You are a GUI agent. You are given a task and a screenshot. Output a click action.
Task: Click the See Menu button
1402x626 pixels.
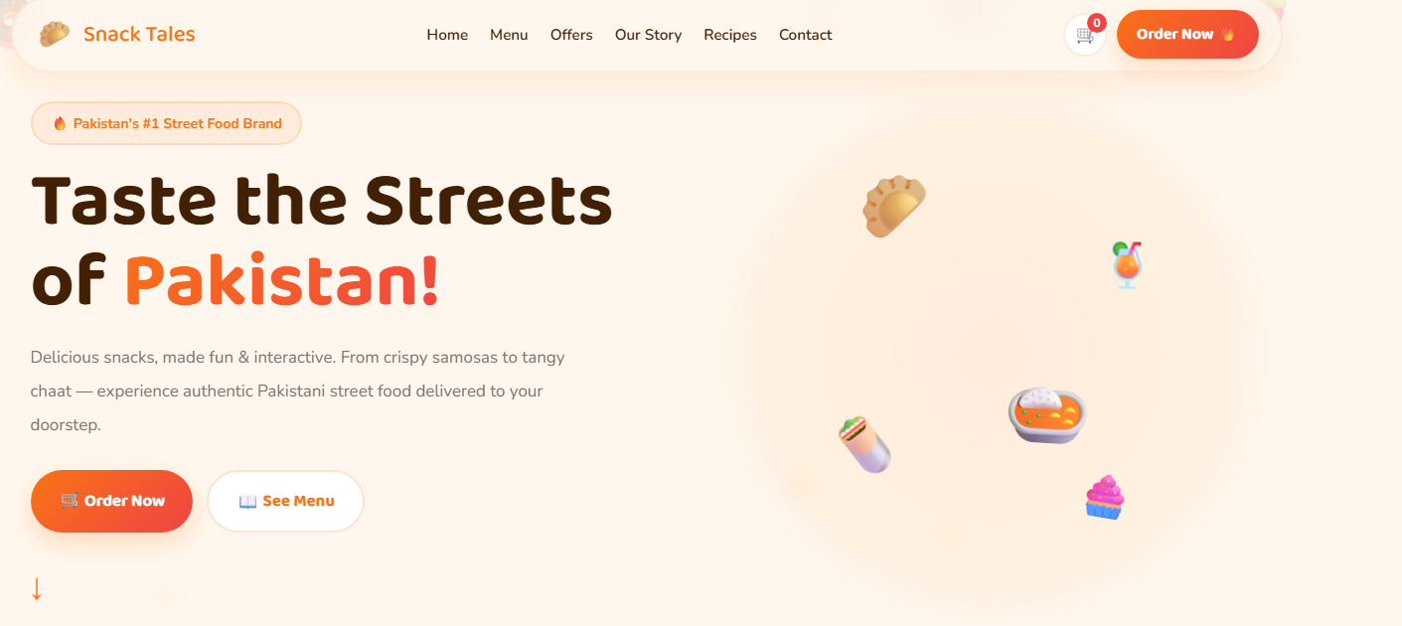coord(285,501)
